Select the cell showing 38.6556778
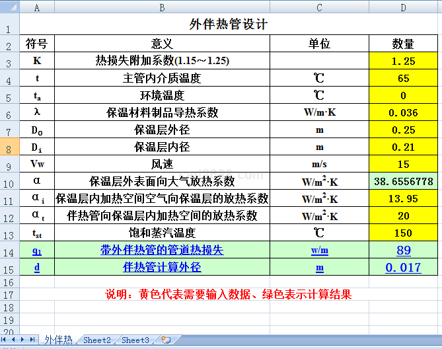This screenshot has width=442, height=349. pyautogui.click(x=403, y=181)
